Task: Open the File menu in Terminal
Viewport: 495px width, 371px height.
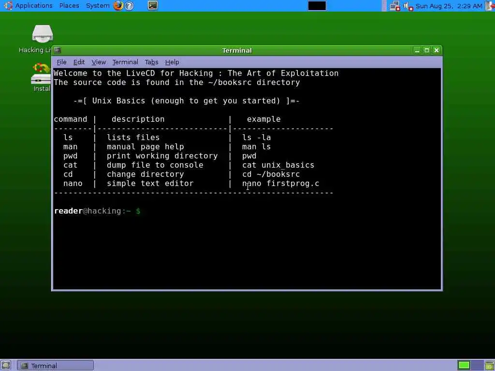Action: [61, 62]
